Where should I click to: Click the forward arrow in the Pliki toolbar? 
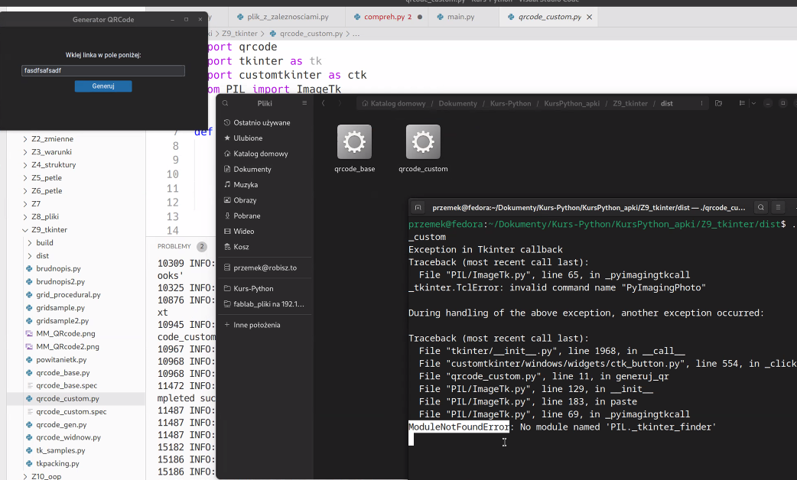point(340,103)
